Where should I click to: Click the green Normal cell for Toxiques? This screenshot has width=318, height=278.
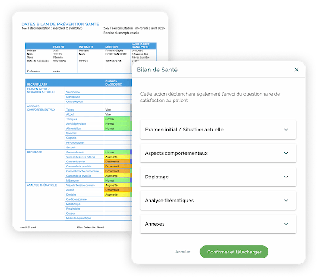click(117, 119)
